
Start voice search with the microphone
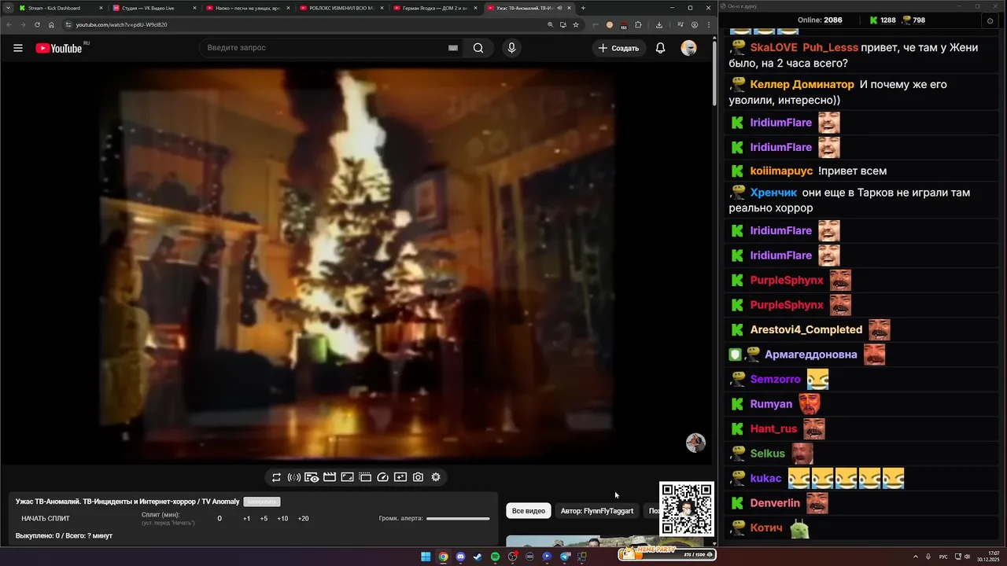tap(511, 48)
